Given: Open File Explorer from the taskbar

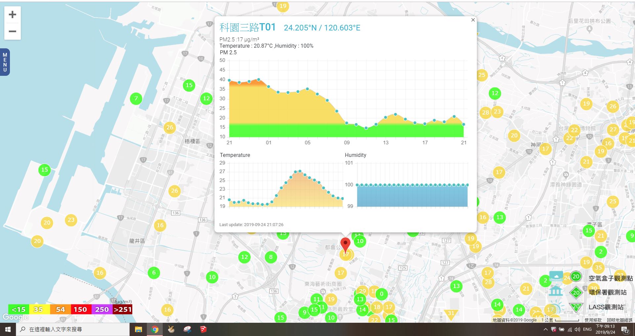Looking at the screenshot, I should (138, 329).
